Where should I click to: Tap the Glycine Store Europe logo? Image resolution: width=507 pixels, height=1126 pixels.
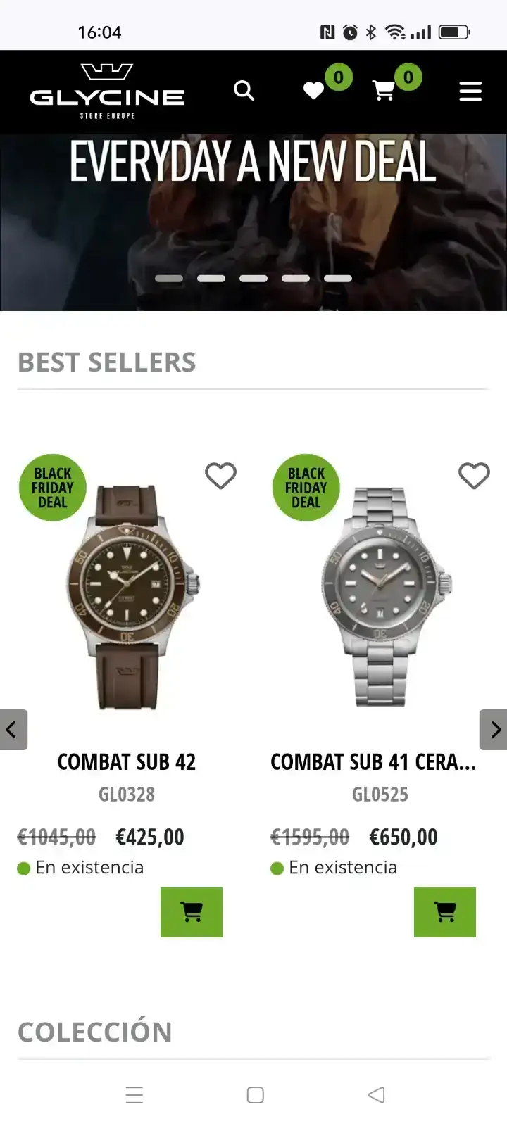pyautogui.click(x=107, y=91)
